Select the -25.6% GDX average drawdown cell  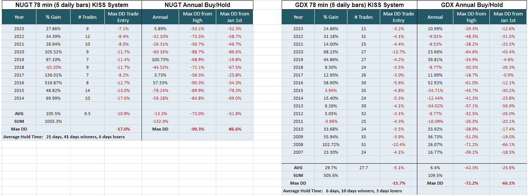(508, 168)
